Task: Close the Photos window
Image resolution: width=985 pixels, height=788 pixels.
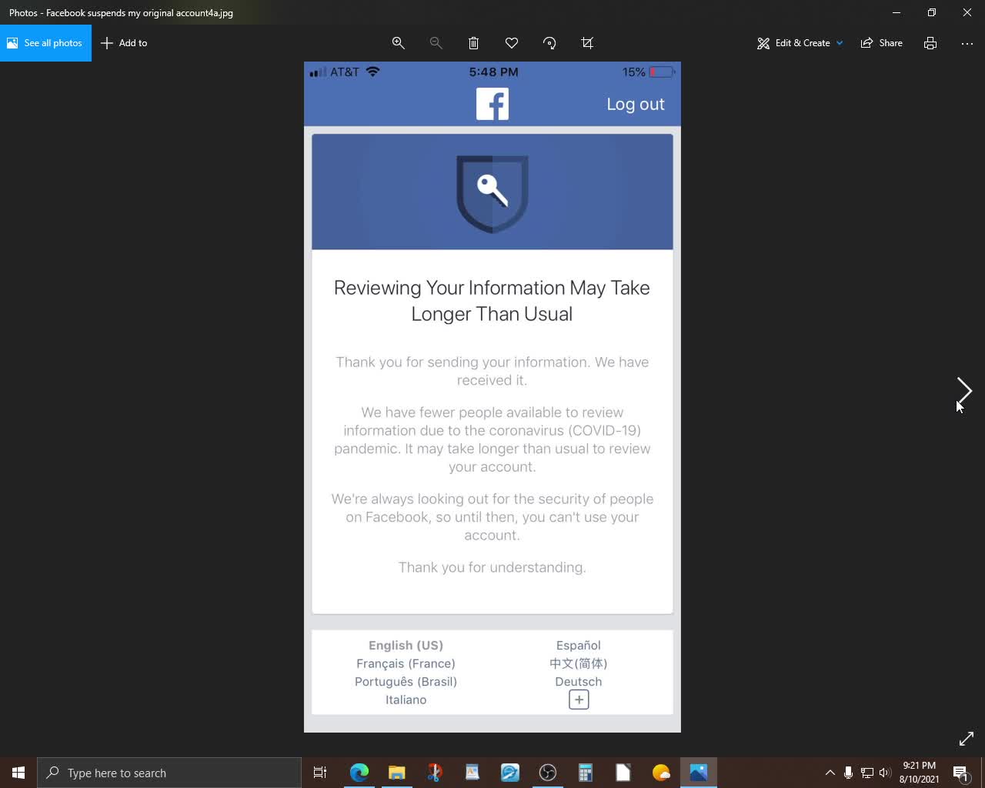Action: click(967, 12)
